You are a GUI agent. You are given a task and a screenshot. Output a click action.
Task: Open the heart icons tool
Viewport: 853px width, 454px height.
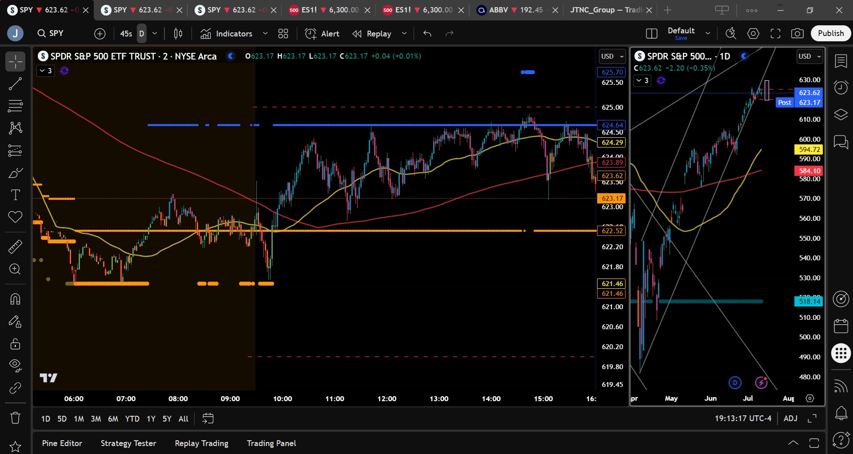click(x=15, y=217)
